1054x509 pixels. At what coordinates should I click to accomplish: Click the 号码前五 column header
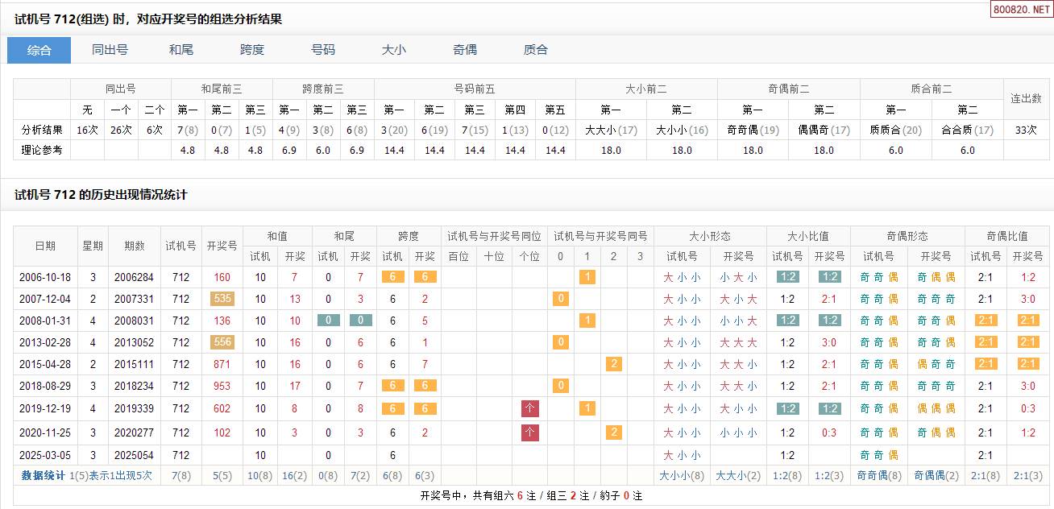coord(475,89)
